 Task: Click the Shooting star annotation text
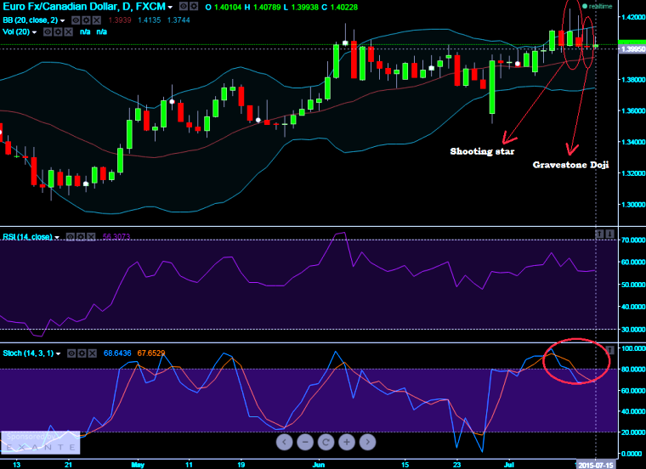pyautogui.click(x=483, y=151)
